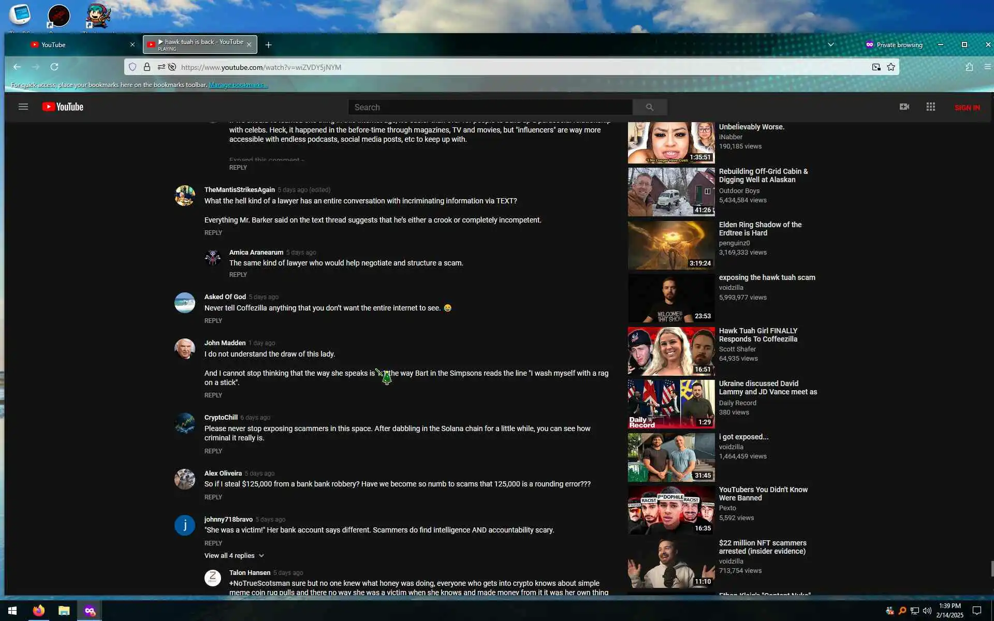Open 'exposing the hawk tuah scam' thumbnail
Viewport: 994px width, 621px height.
click(671, 299)
